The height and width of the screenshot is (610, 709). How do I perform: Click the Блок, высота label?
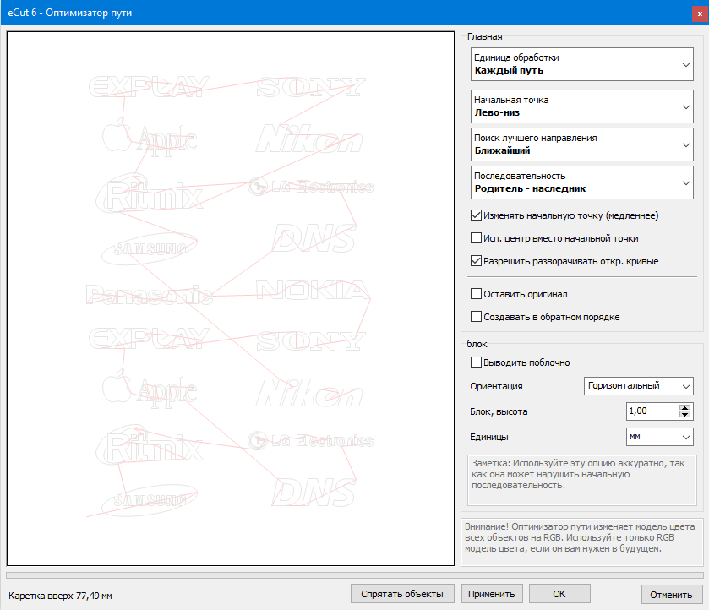pyautogui.click(x=499, y=411)
